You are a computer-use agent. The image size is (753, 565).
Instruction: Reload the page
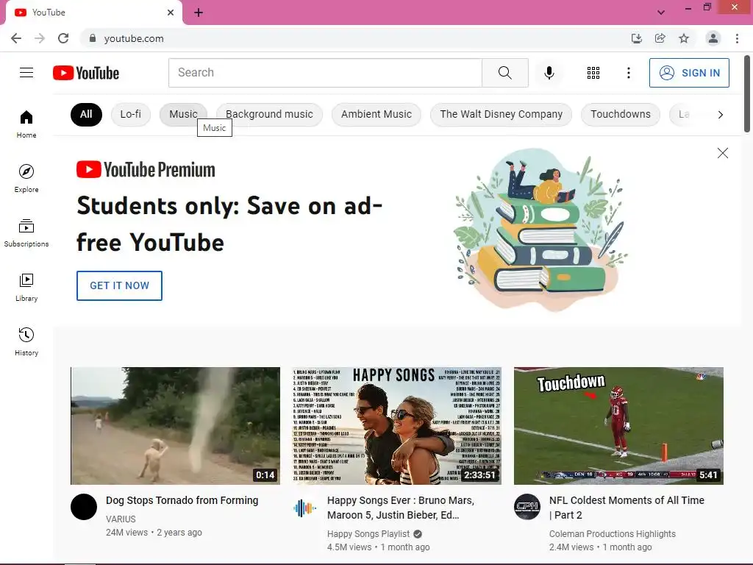click(63, 38)
